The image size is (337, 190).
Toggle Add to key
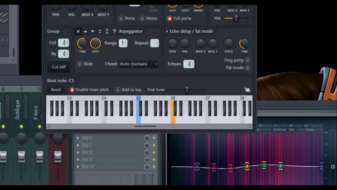point(117,90)
